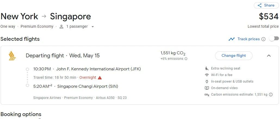Open the 1 passenger dropdown arrow

pos(92,27)
